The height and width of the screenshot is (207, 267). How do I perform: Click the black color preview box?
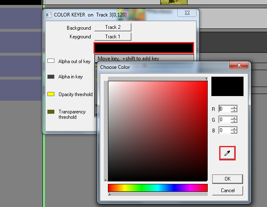pyautogui.click(x=227, y=86)
